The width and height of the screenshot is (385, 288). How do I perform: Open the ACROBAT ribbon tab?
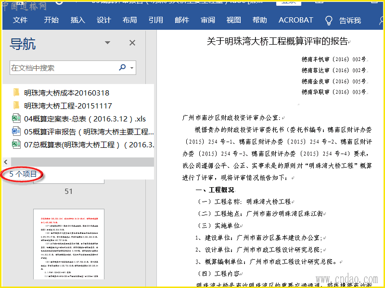click(295, 20)
